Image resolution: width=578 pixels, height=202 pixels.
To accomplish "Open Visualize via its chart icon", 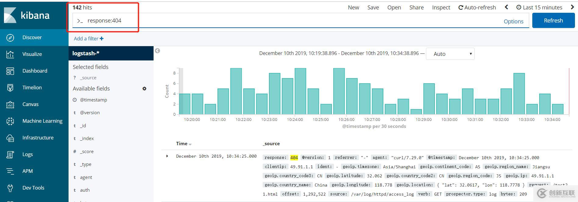I will 10,54.
